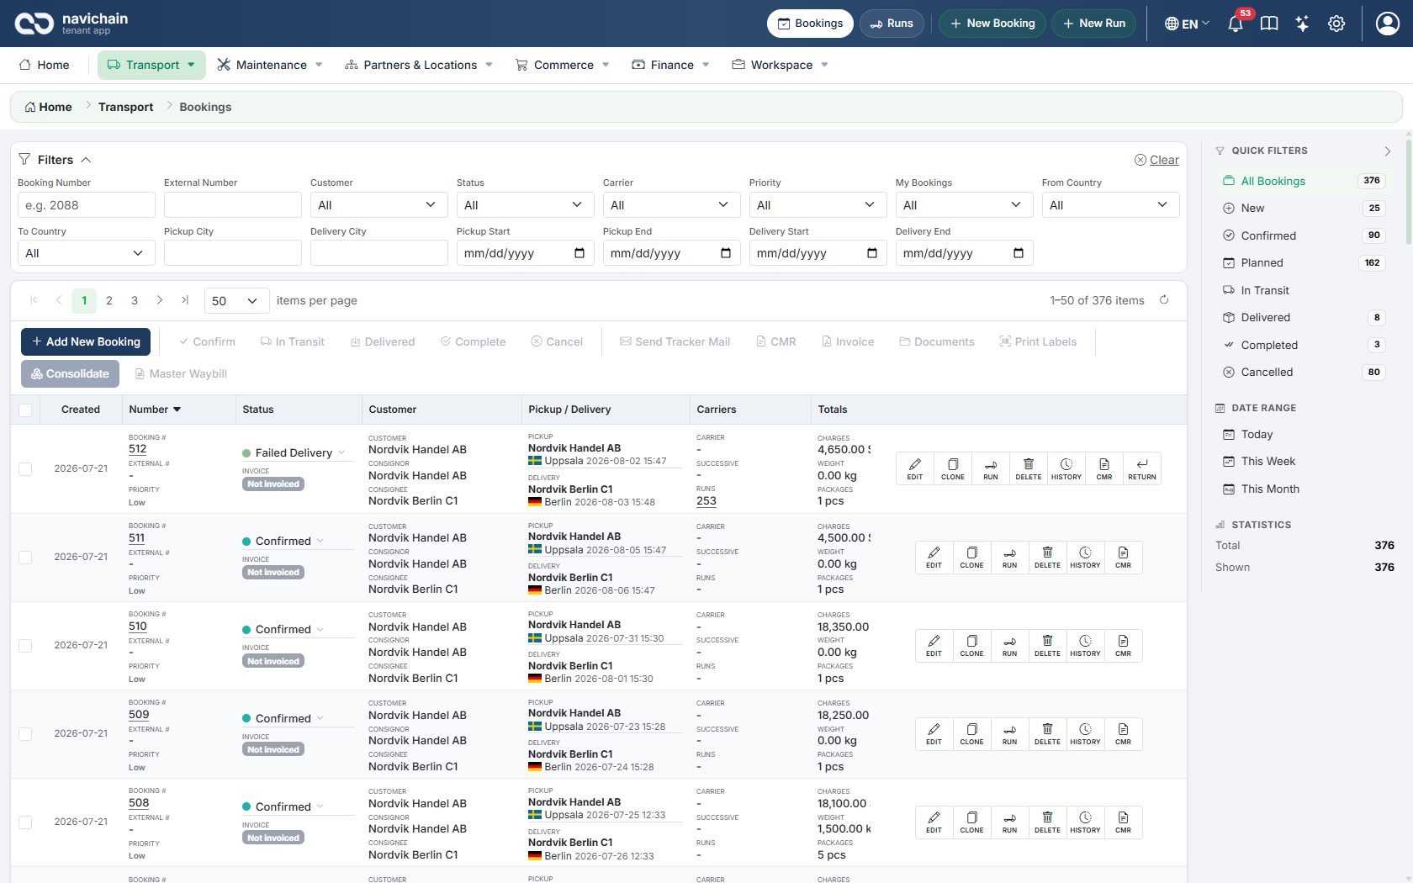1413x883 pixels.
Task: Create return for booking 512
Action: 1142,468
